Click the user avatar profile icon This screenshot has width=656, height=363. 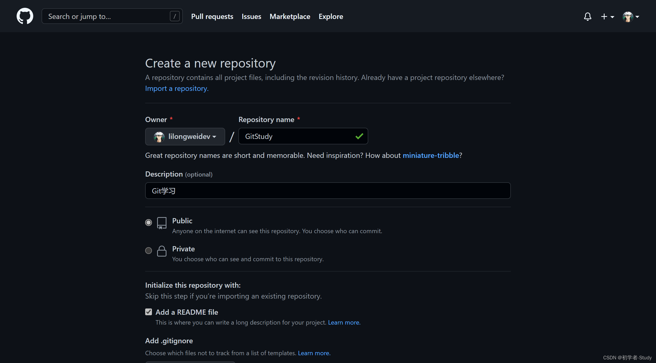coord(628,17)
